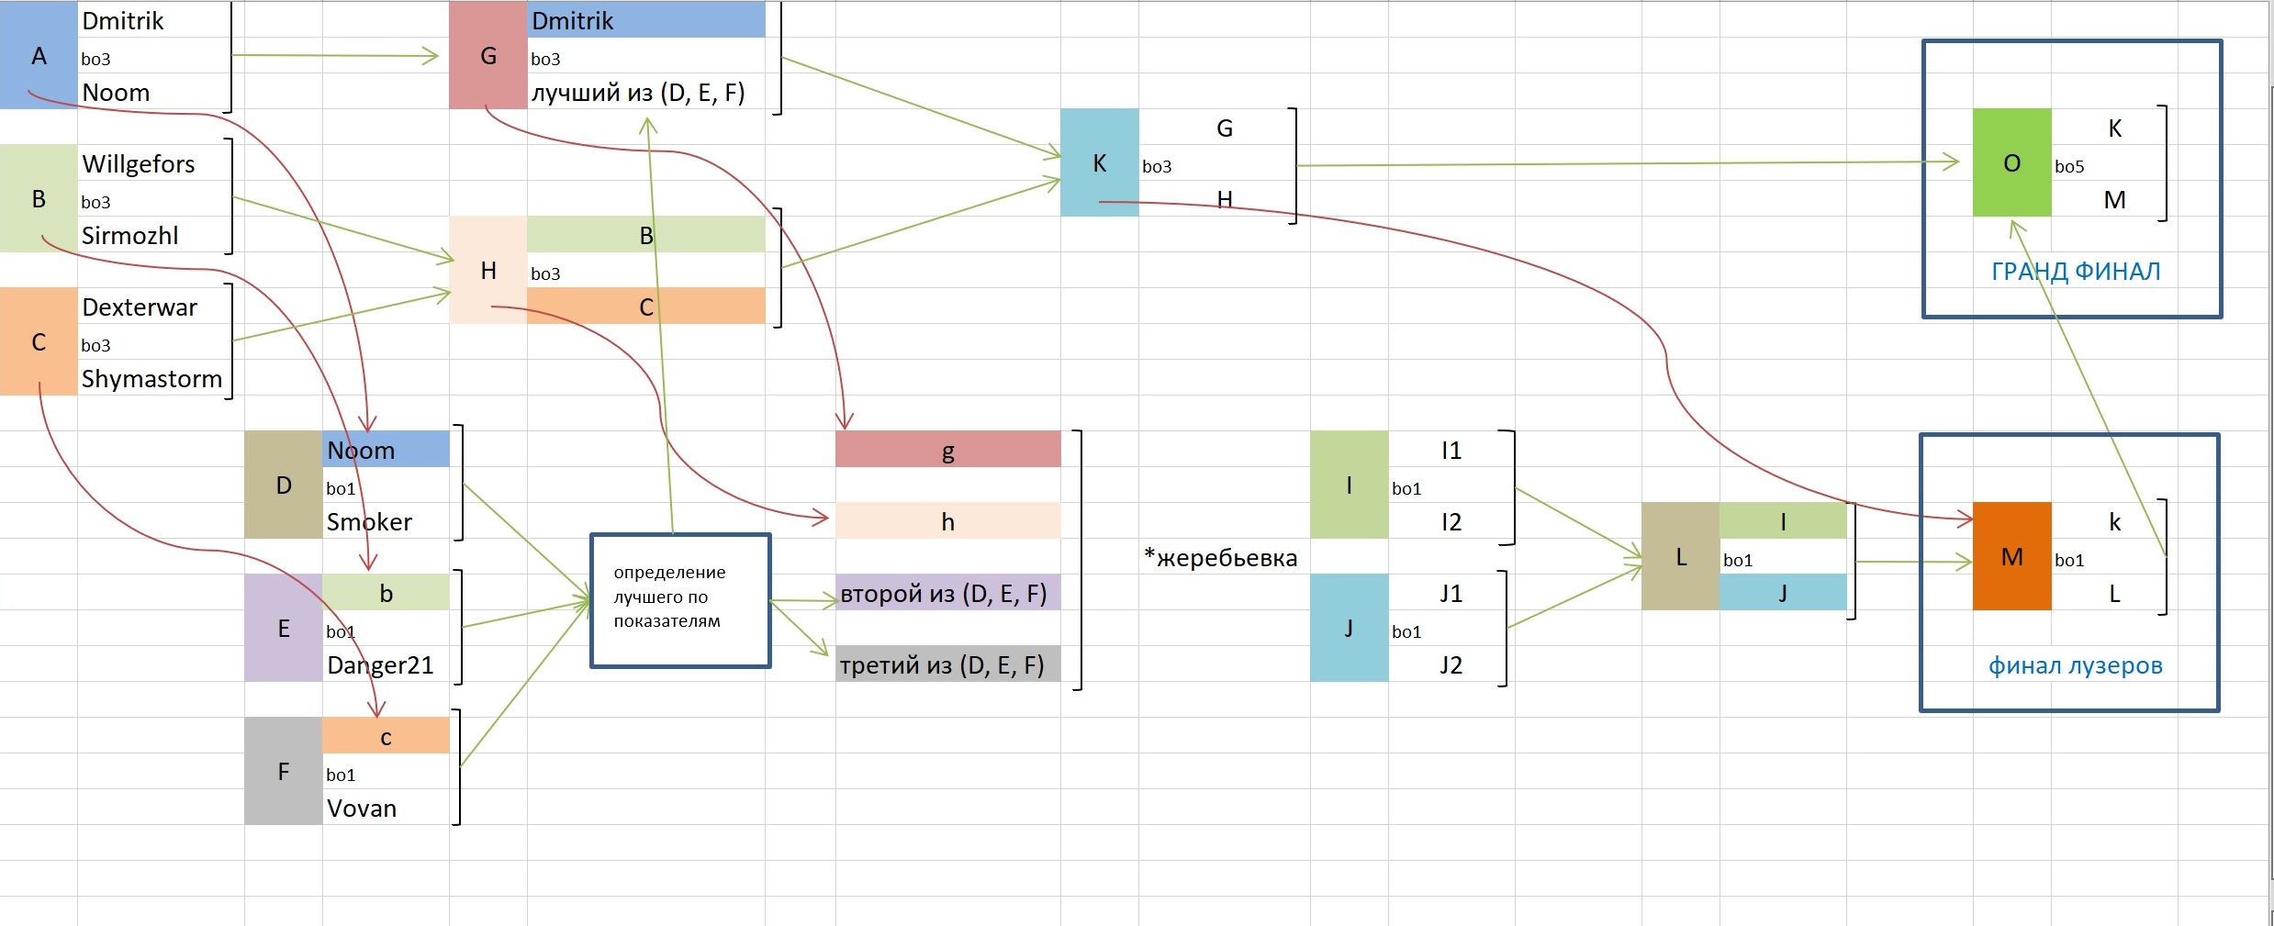Select the tan match D label cell
The width and height of the screenshot is (2274, 926).
coord(284,485)
